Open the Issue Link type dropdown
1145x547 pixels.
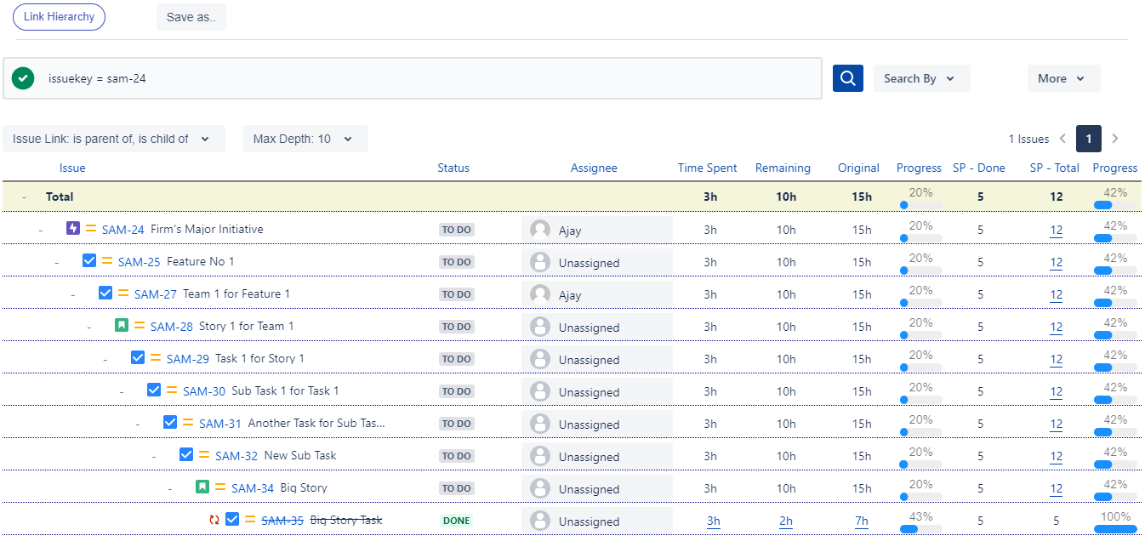click(113, 139)
